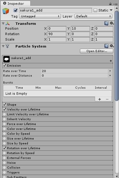Click the Scale Z field
This screenshot has width=119, height=178.
[x=104, y=39]
